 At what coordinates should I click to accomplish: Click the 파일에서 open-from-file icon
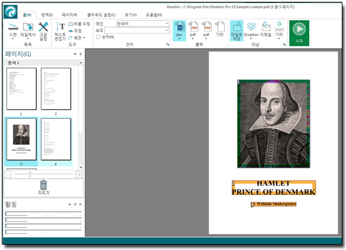click(28, 27)
